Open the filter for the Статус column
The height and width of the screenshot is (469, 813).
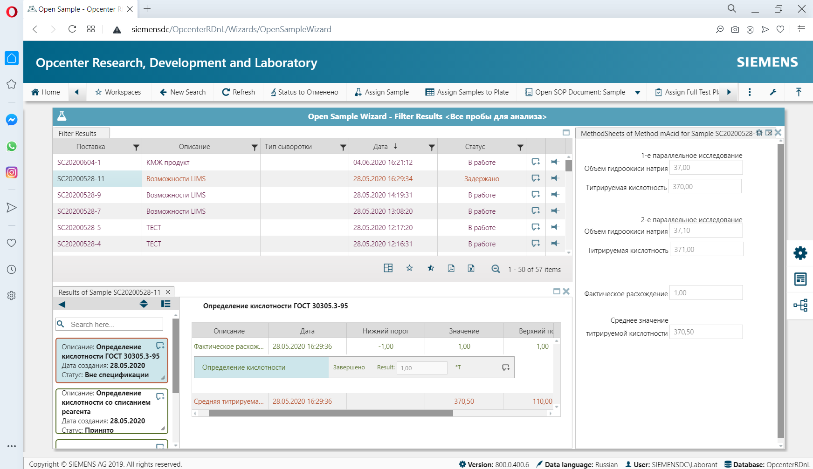click(x=520, y=147)
